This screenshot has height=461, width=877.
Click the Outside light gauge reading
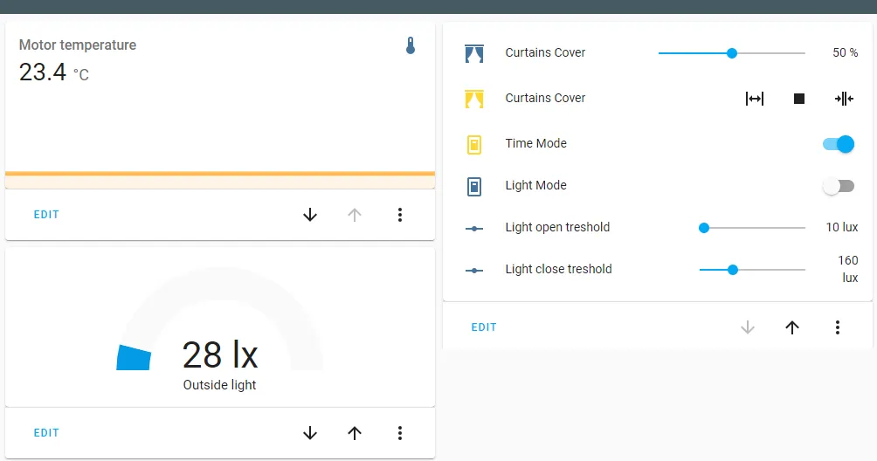click(220, 356)
